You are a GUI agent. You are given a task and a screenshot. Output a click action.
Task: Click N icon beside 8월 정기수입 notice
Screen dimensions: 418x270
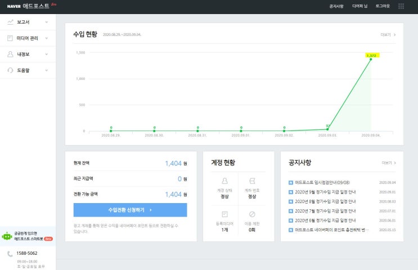(291, 201)
